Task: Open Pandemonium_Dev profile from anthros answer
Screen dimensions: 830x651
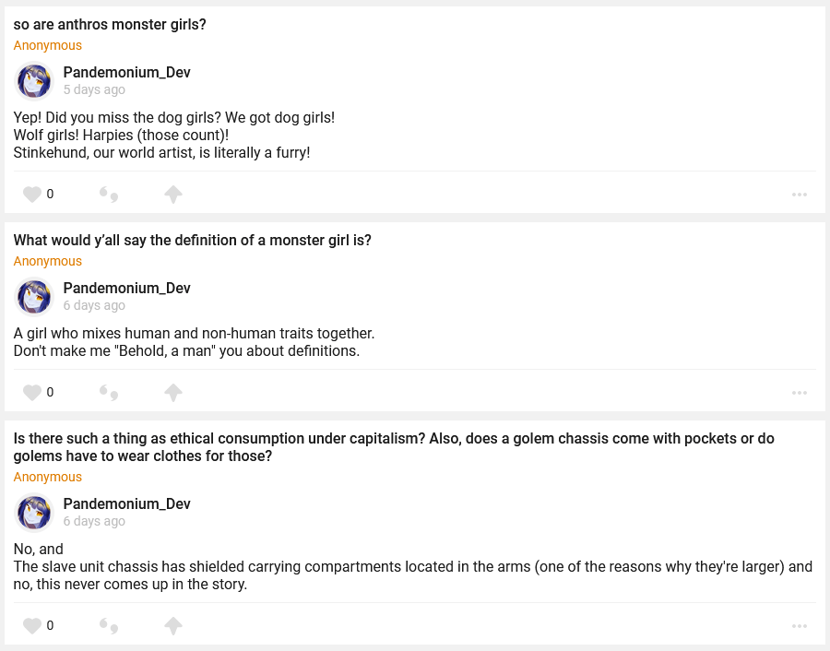Action: pos(126,73)
